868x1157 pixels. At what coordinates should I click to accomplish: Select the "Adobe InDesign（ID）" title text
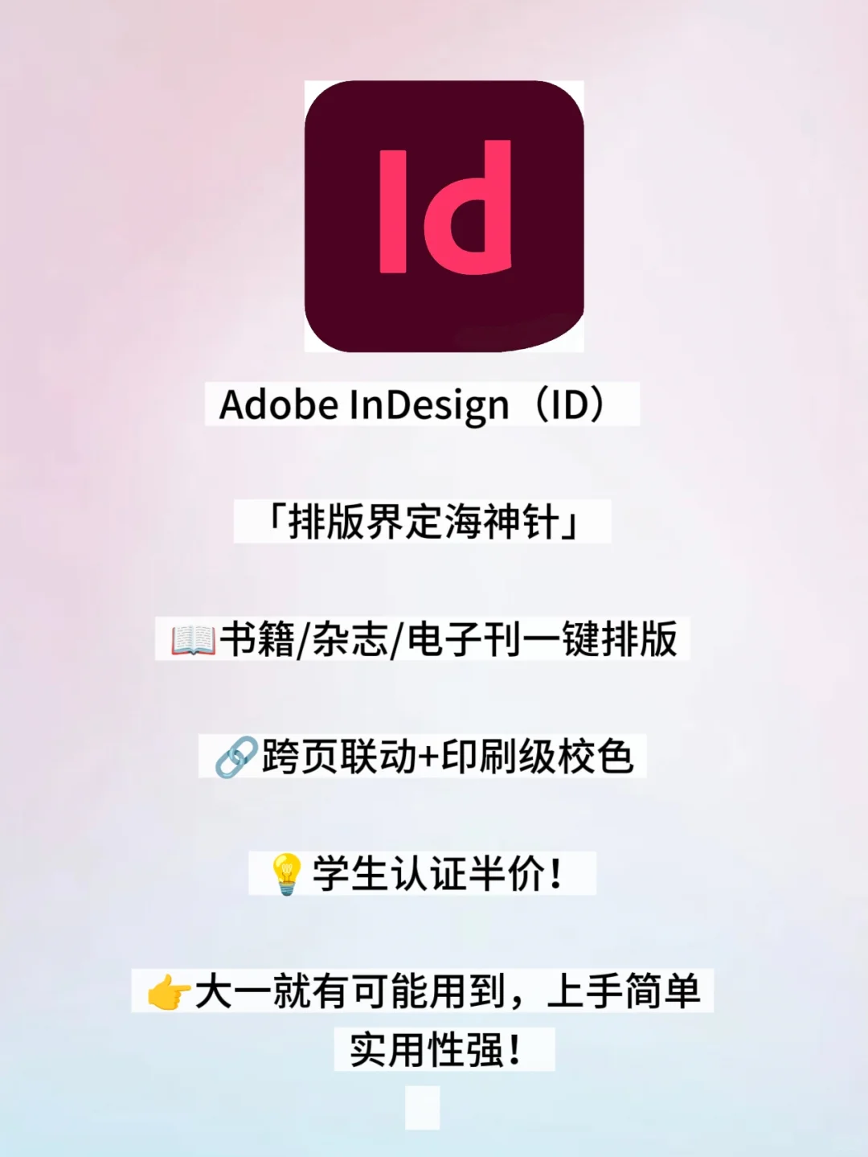coord(415,404)
